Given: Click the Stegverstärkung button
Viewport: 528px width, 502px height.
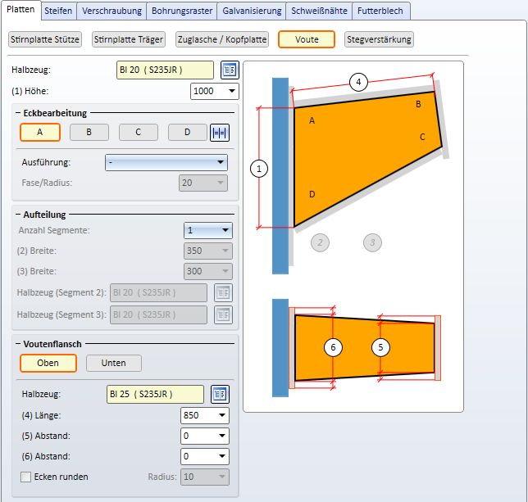Looking at the screenshot, I should click(x=379, y=39).
